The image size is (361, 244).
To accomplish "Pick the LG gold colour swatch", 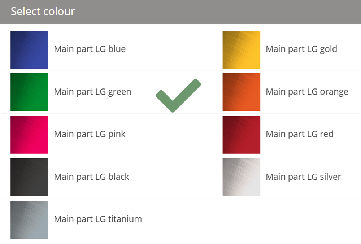I will pos(241,50).
